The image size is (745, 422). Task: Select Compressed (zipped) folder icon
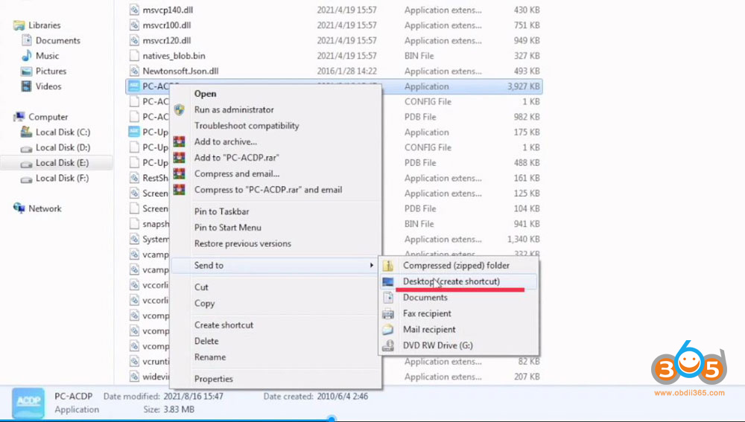coord(388,266)
